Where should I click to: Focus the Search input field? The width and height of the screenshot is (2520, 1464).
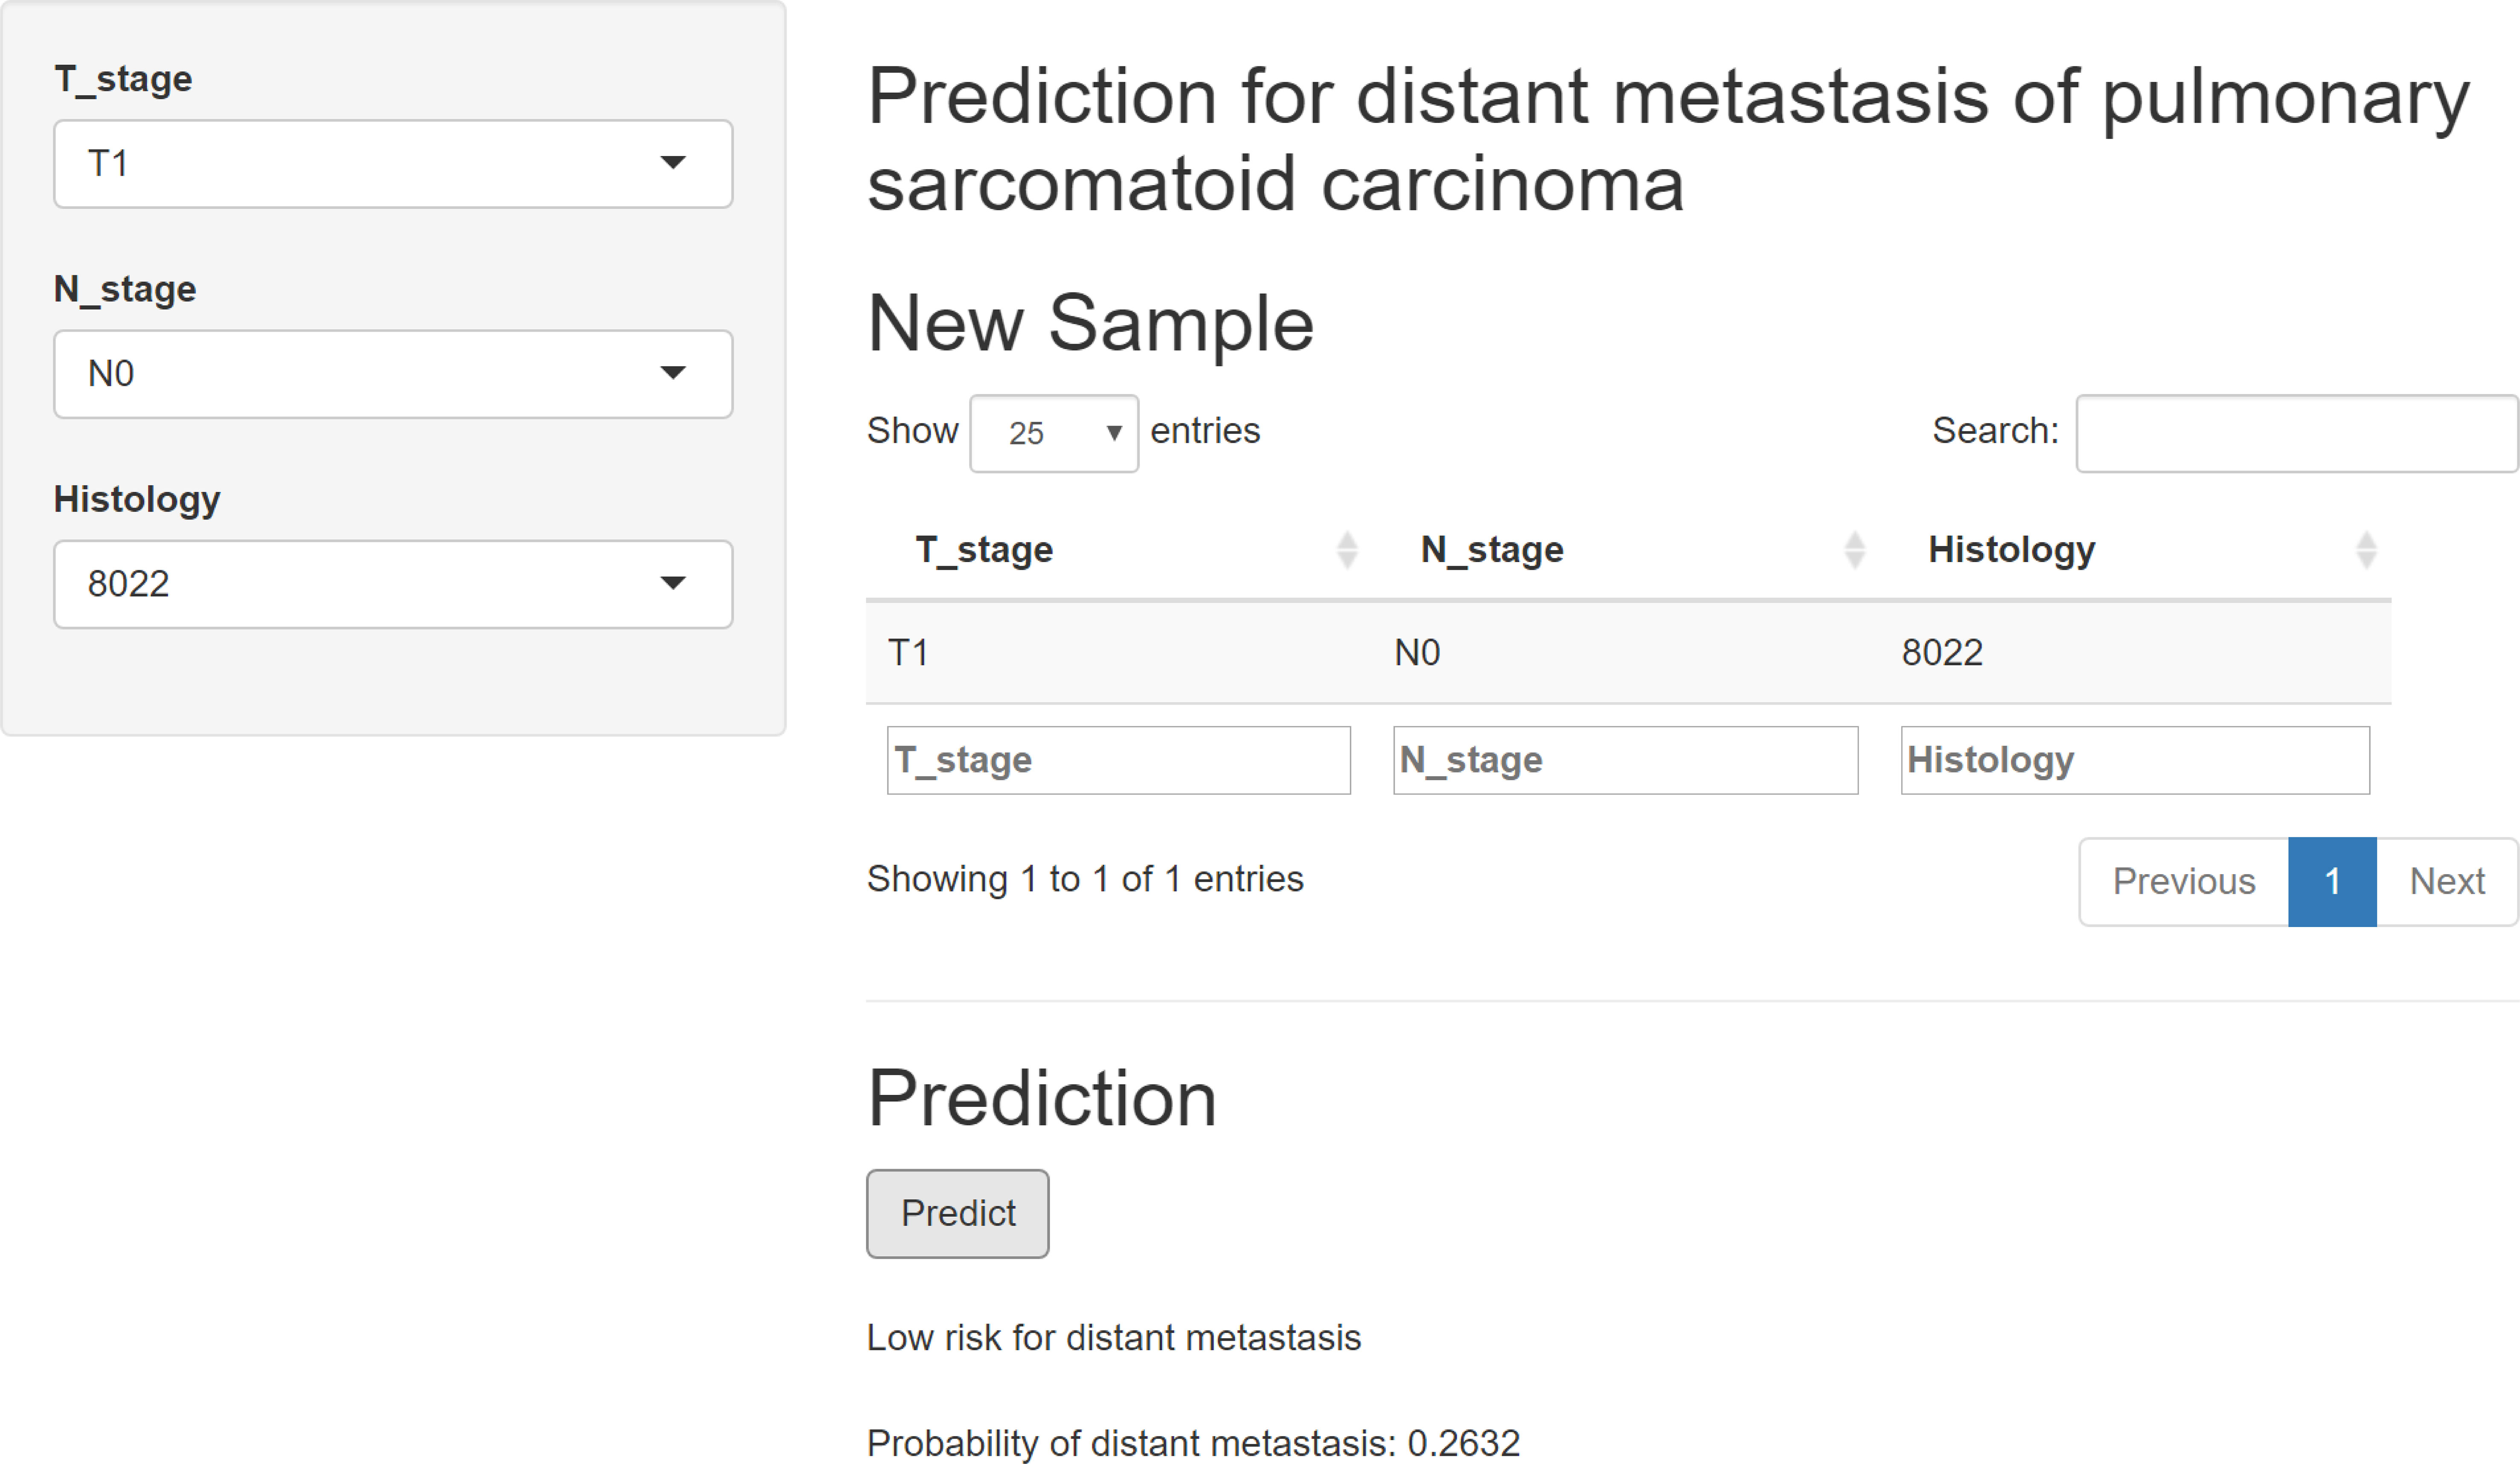pos(2297,433)
